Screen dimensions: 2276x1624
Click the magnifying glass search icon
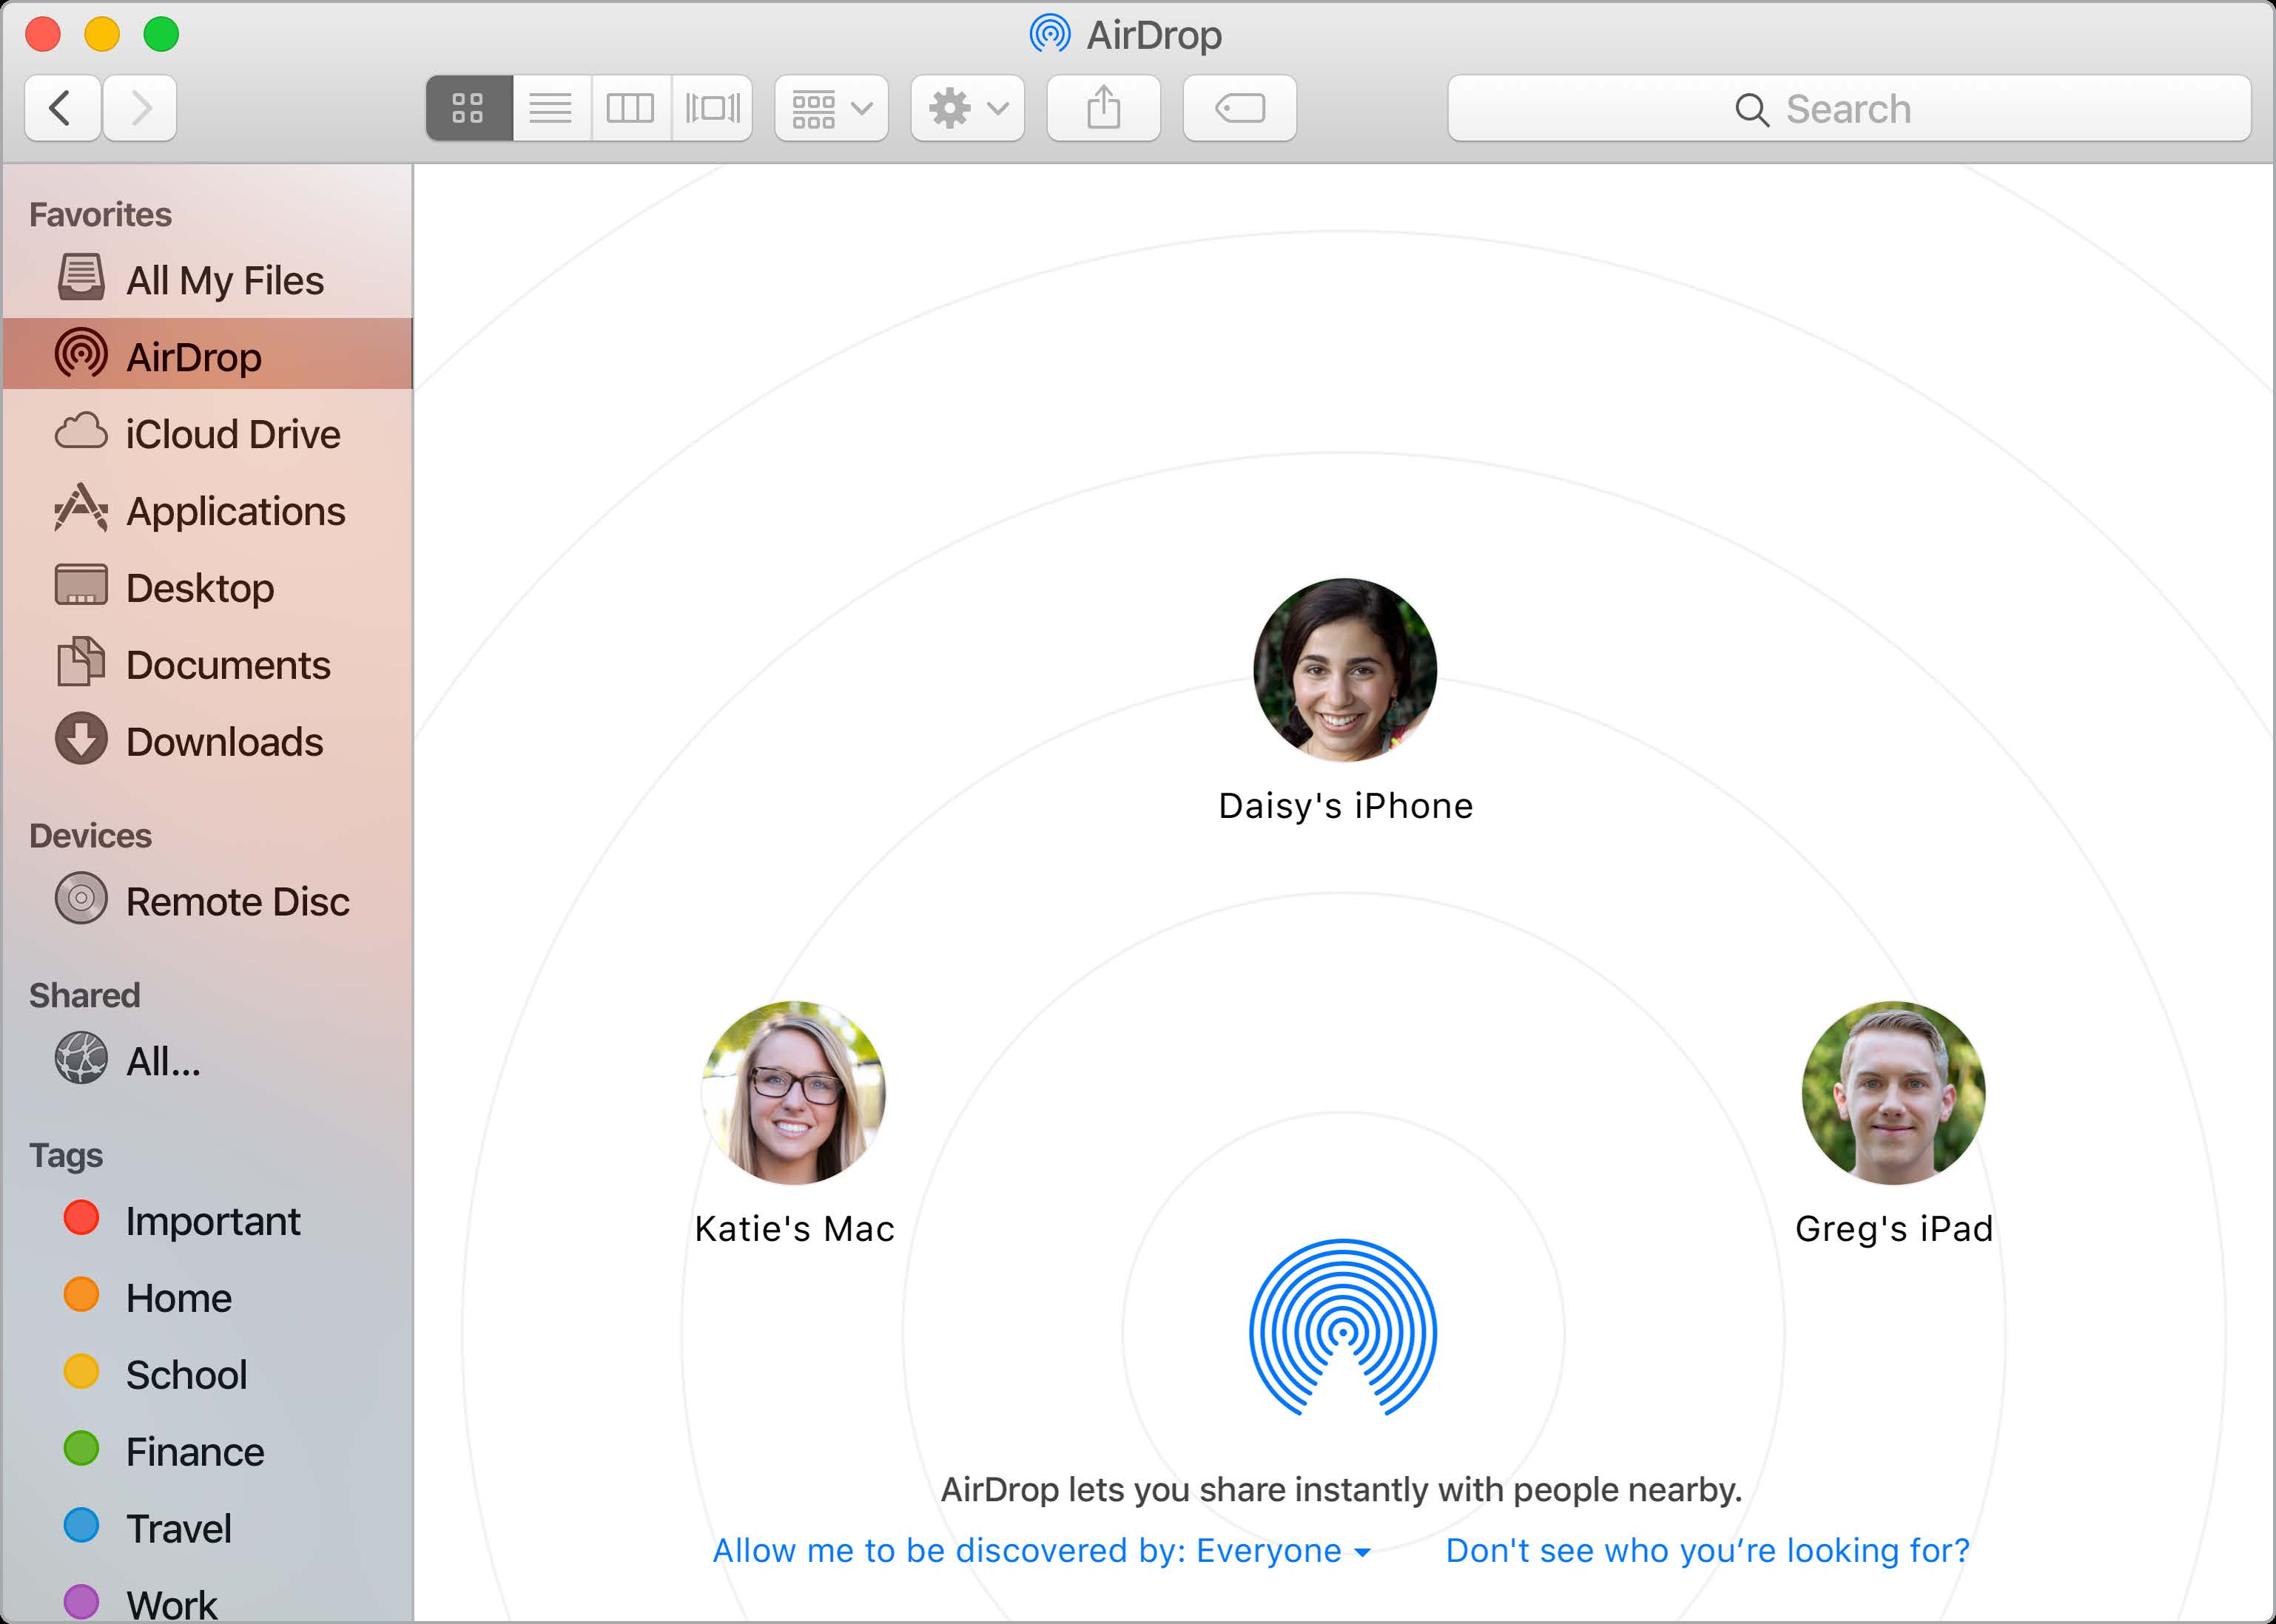point(1752,109)
